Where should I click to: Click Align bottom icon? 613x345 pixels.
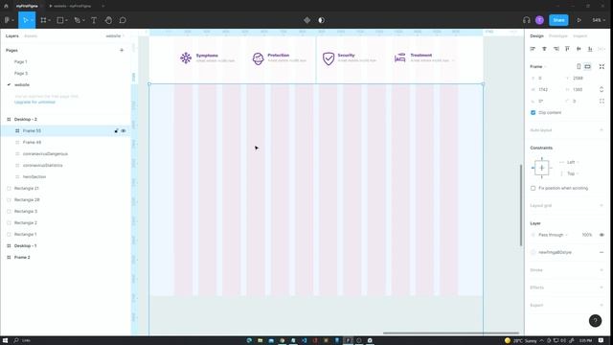pyautogui.click(x=590, y=49)
